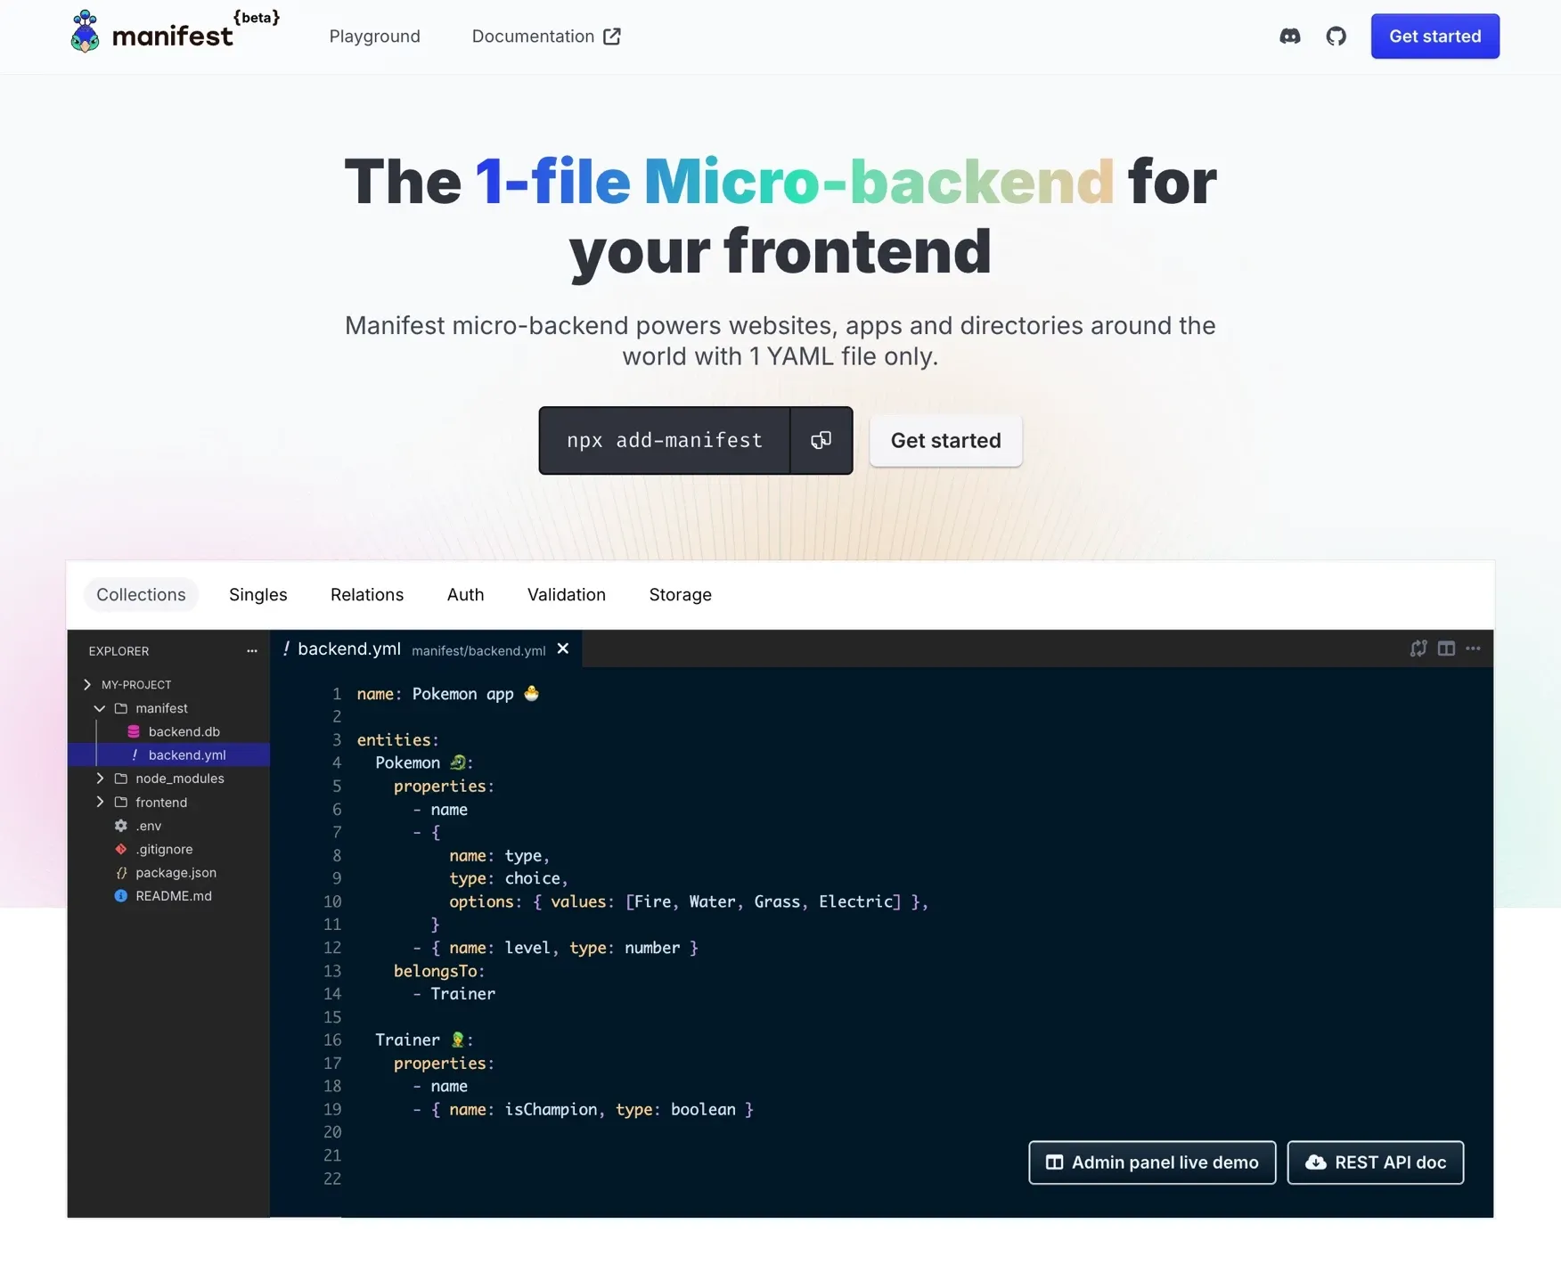The height and width of the screenshot is (1264, 1561).
Task: Switch to the Storage tab
Action: (x=680, y=594)
